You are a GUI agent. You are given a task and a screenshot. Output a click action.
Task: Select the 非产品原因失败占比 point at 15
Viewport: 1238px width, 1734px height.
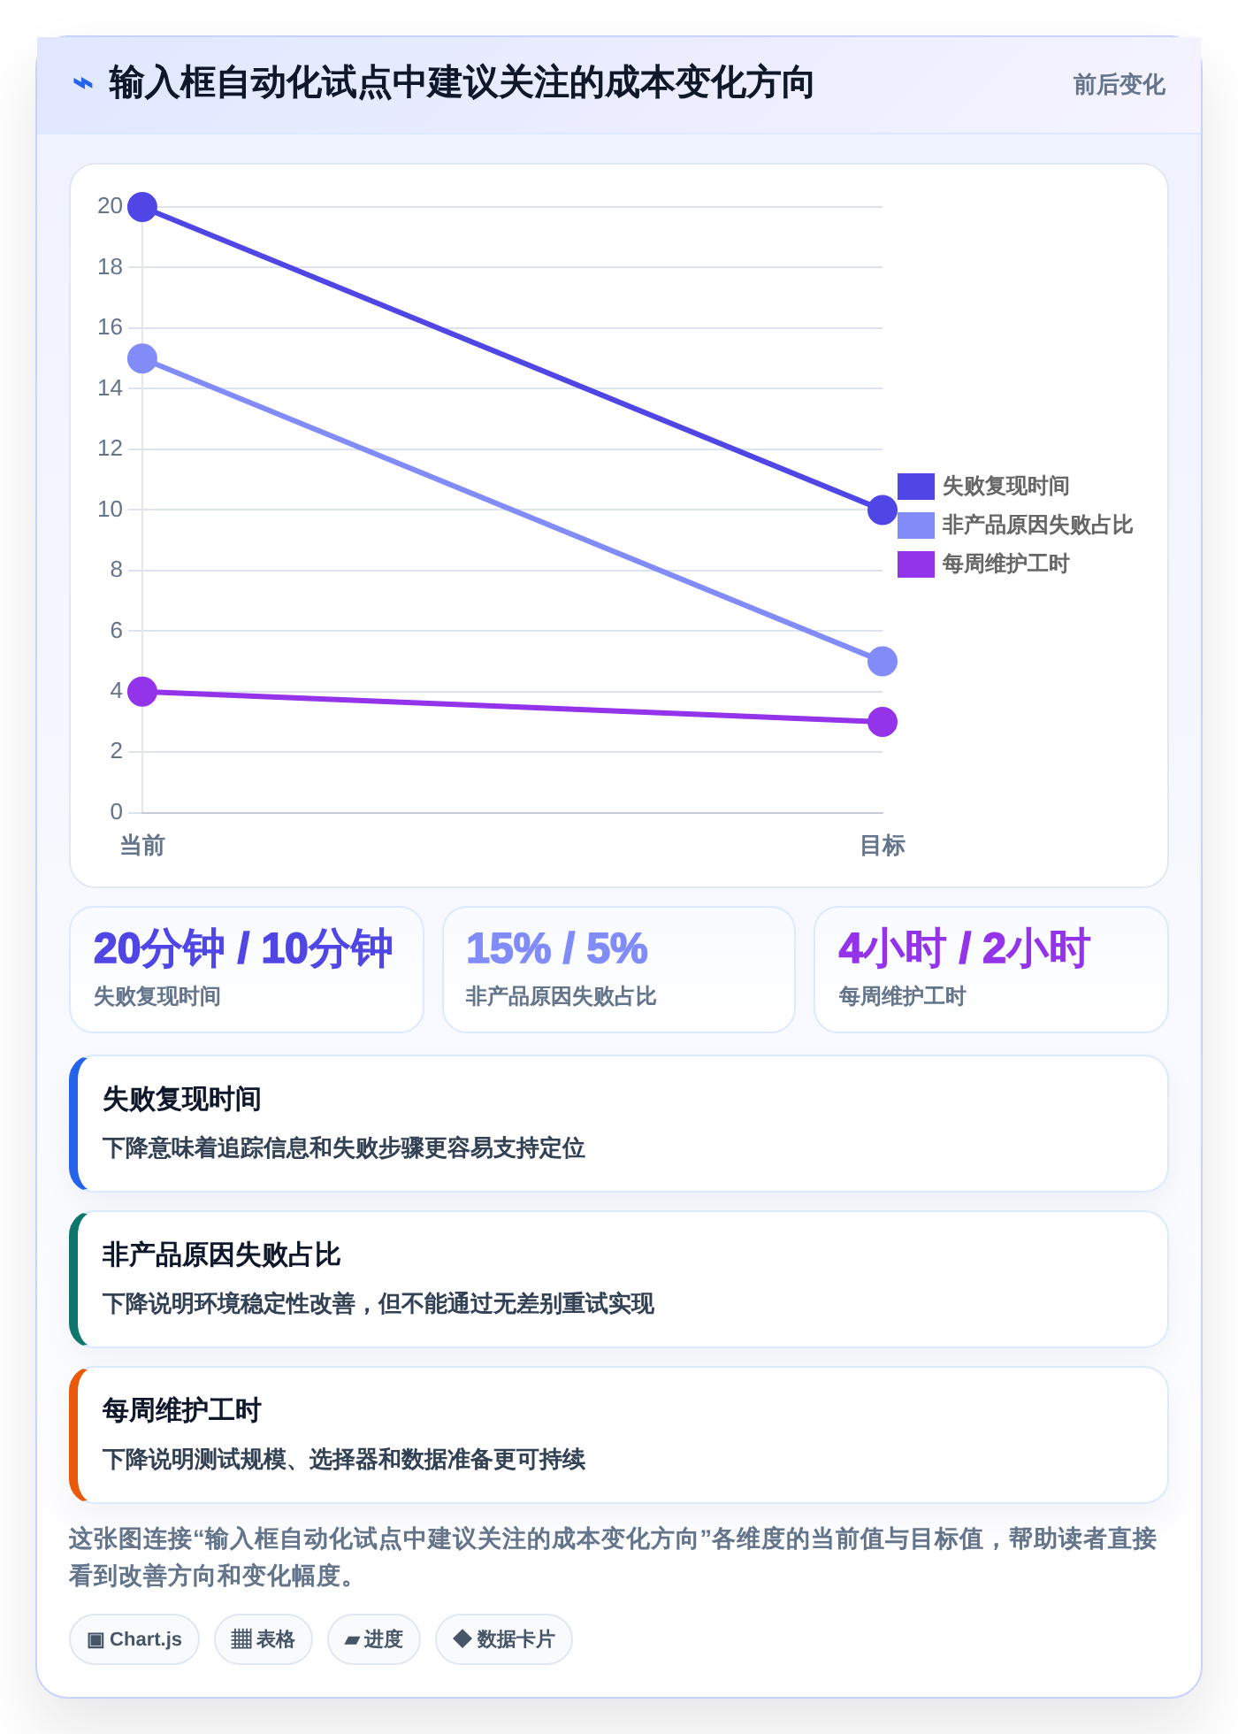click(x=142, y=358)
